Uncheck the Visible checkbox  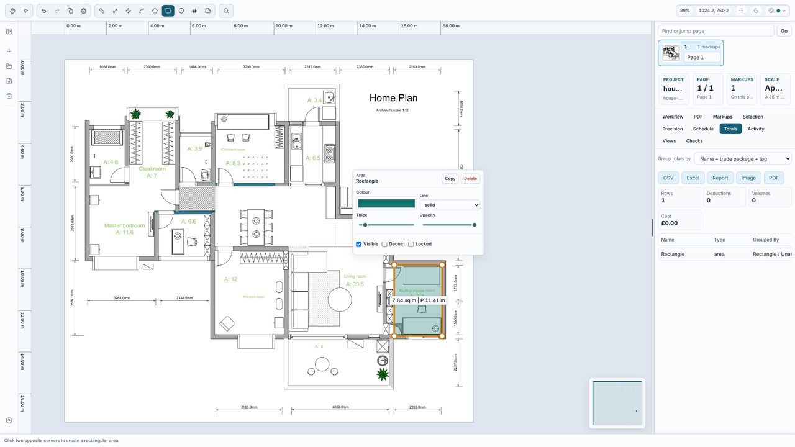coord(359,244)
